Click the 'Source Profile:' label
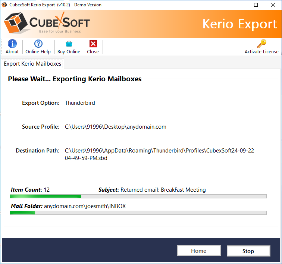Image resolution: width=282 pixels, height=264 pixels. [x=41, y=127]
